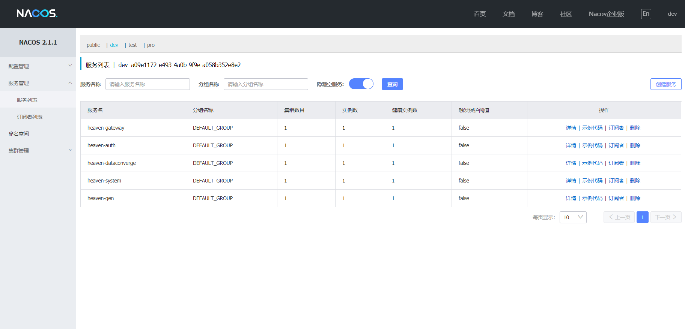Screen dimensions: 685x329
Task: Click the heaven-dataconverge service name
Action: tap(111, 163)
